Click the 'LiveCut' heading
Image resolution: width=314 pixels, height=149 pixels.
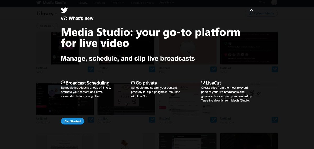tap(214, 83)
